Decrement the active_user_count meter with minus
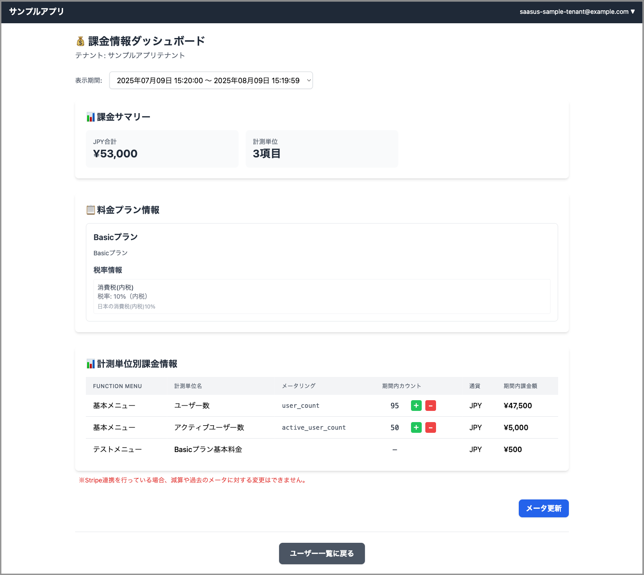644x575 pixels. point(430,427)
